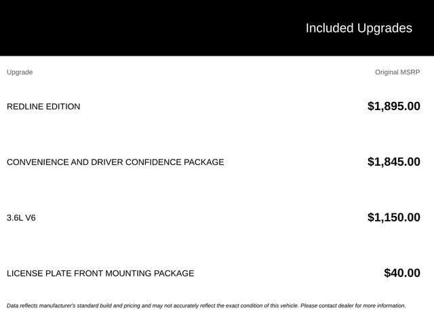Click the word REDLINE in first row
Image resolution: width=434 pixels, height=326 pixels.
(25, 107)
